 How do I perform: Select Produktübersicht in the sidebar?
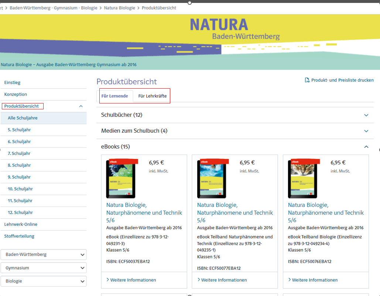pos(21,106)
